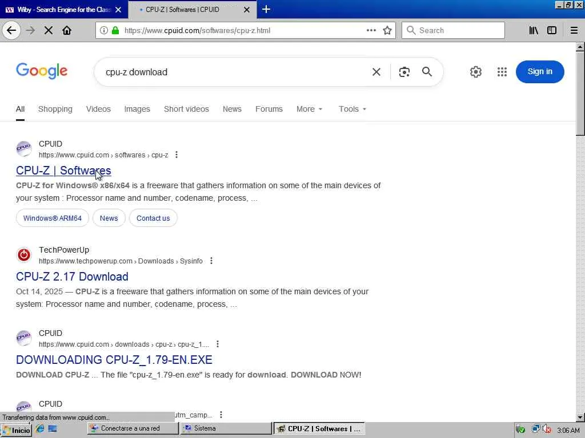Open the Contact us sitelink chip
This screenshot has height=438, width=585.
coord(153,218)
